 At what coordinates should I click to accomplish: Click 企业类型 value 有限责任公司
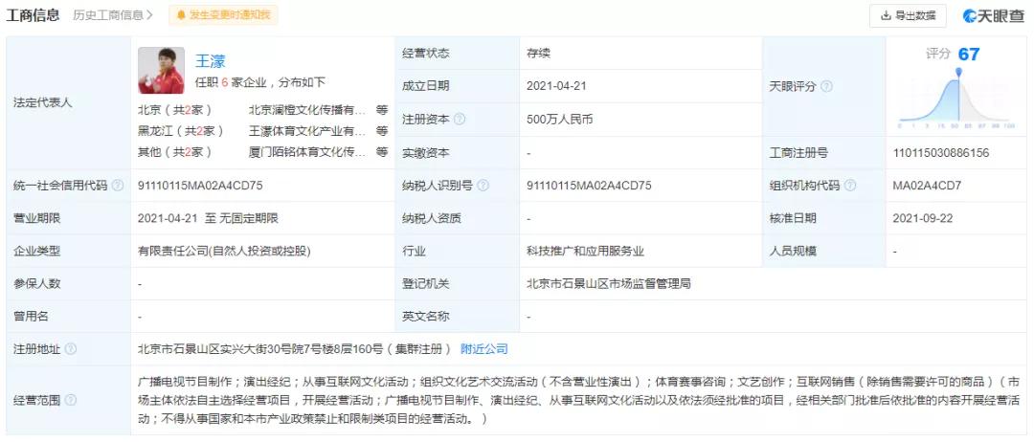click(x=223, y=251)
